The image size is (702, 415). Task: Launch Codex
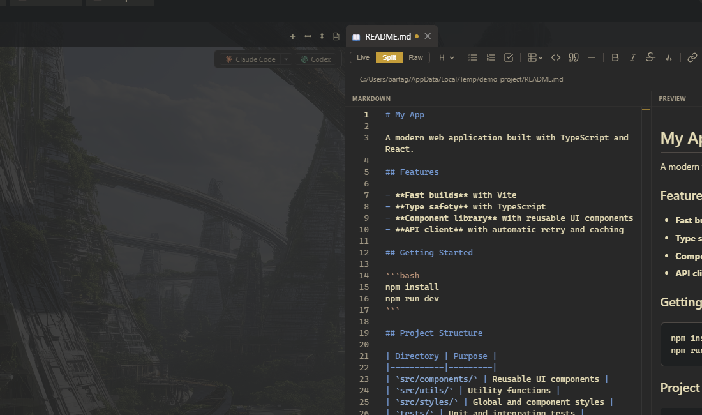(x=316, y=59)
